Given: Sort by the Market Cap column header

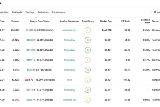Looking at the screenshot, I should click(106, 21).
